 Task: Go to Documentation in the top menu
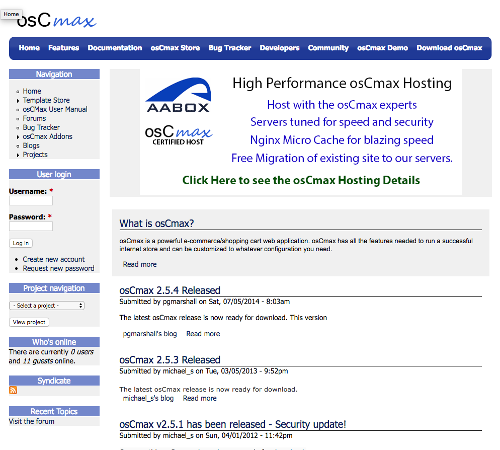coord(115,48)
